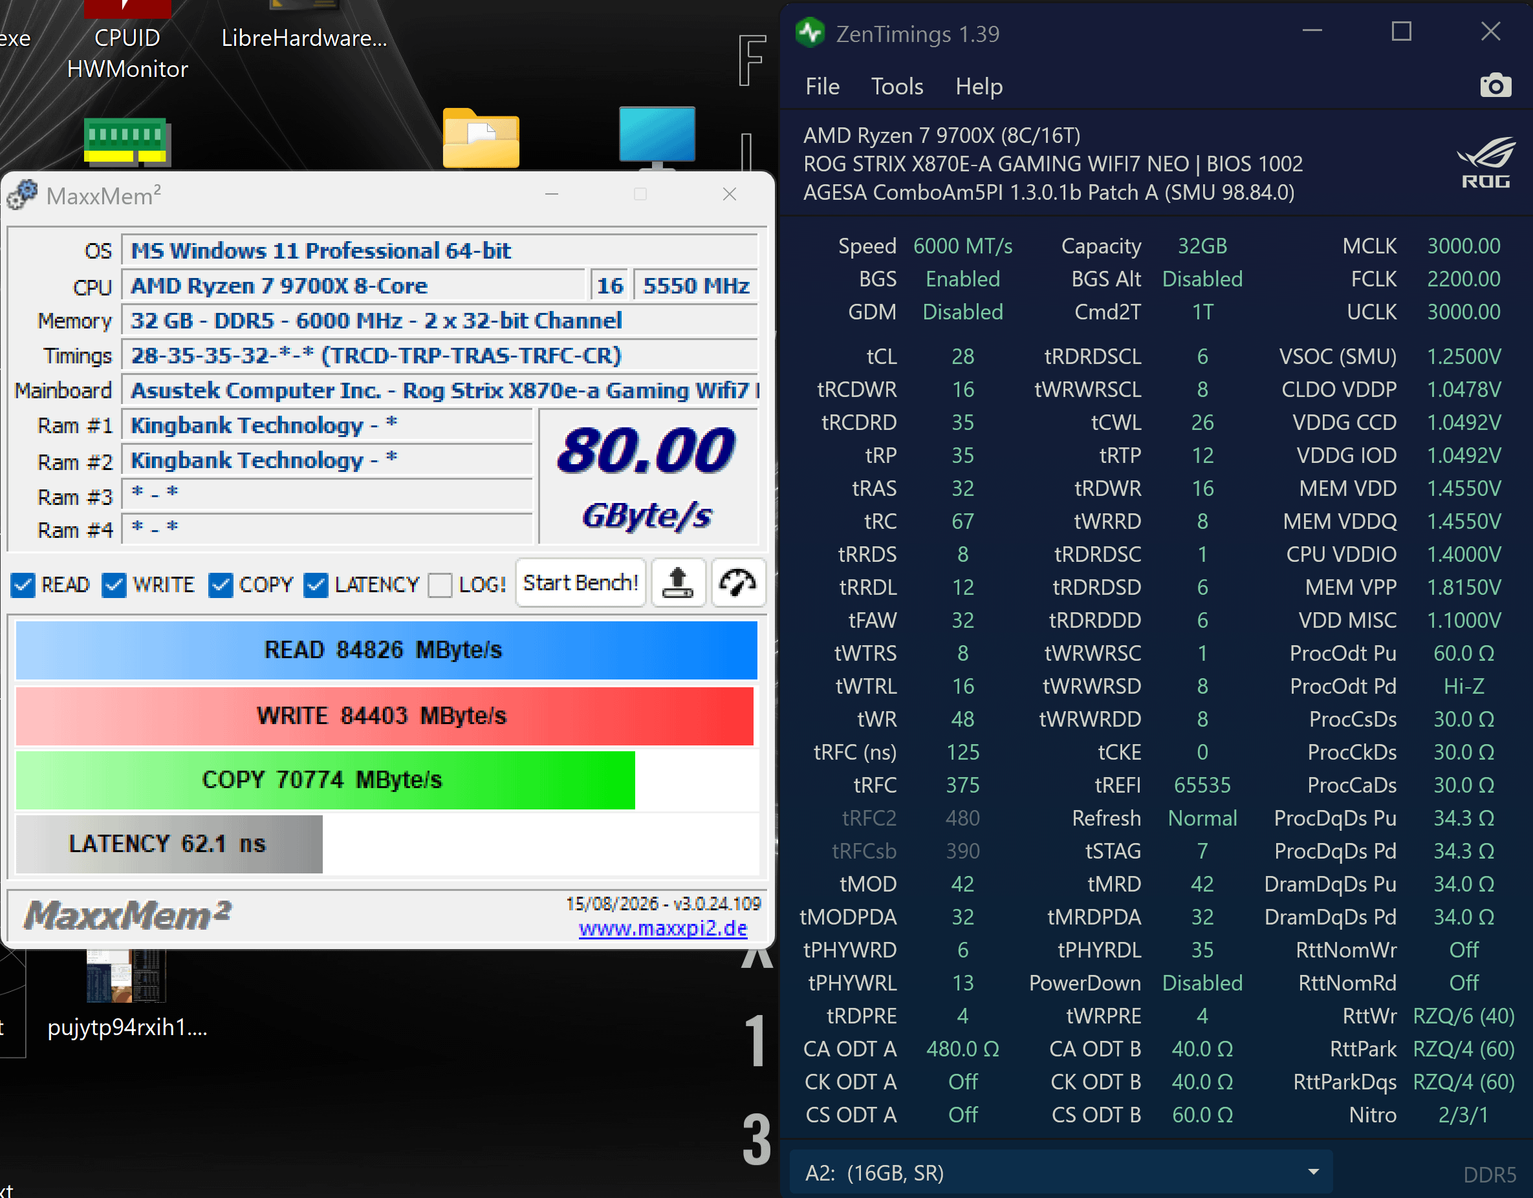
Task: Select the CPUID HWMonitor desktop shortcut
Action: tap(127, 41)
